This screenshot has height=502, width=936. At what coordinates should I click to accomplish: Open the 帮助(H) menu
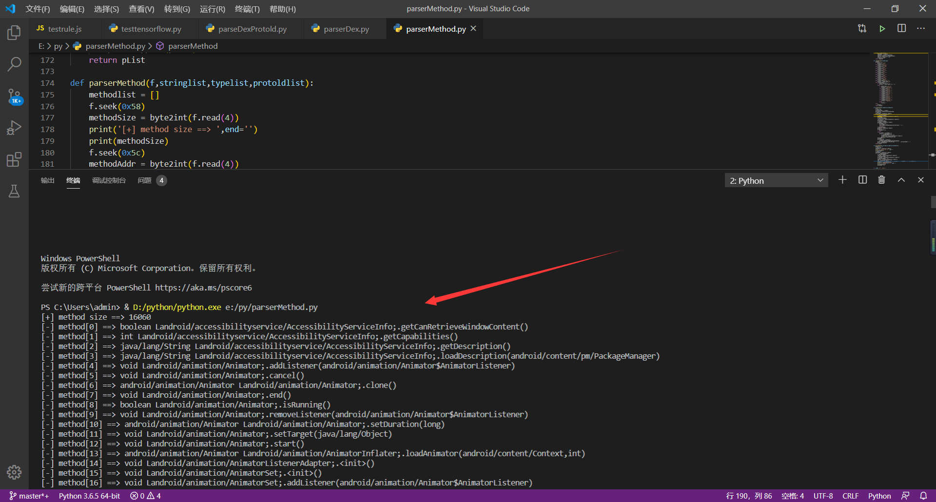(x=283, y=9)
